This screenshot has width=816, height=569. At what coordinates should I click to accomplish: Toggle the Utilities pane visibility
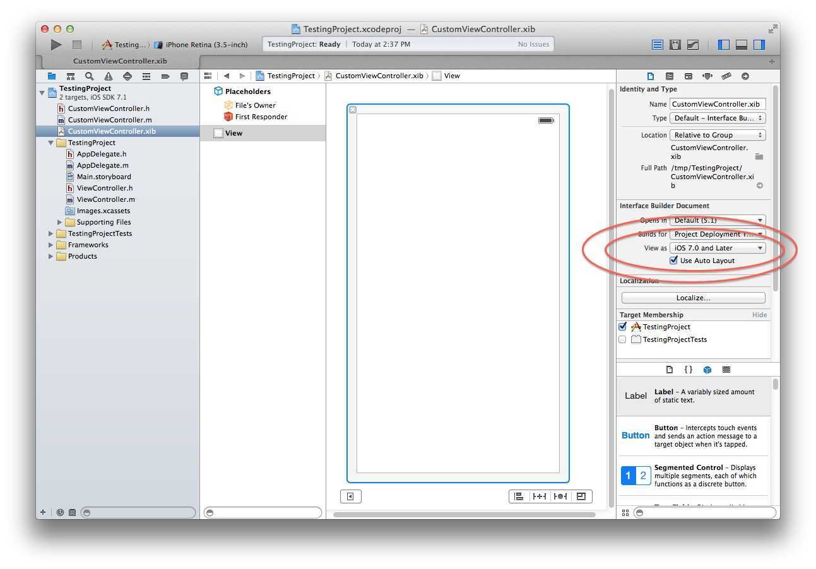(759, 45)
